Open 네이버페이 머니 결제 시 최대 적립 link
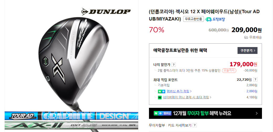The height and width of the screenshot is (132, 273). [186, 97]
